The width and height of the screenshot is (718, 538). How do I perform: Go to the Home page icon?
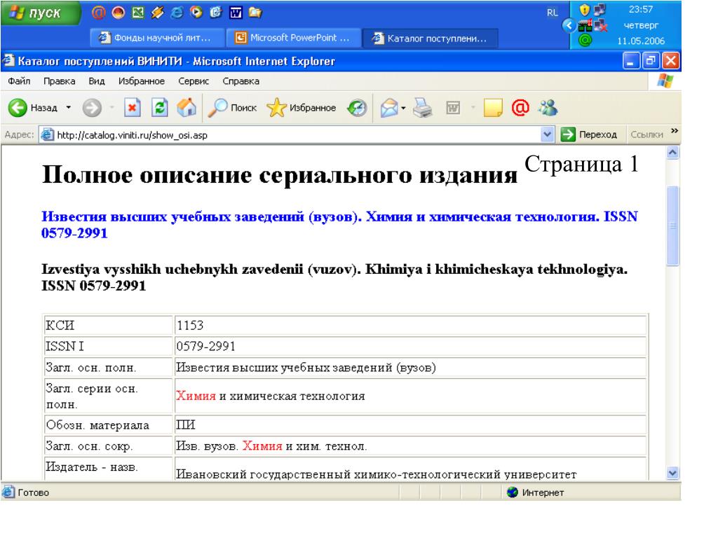click(x=187, y=108)
